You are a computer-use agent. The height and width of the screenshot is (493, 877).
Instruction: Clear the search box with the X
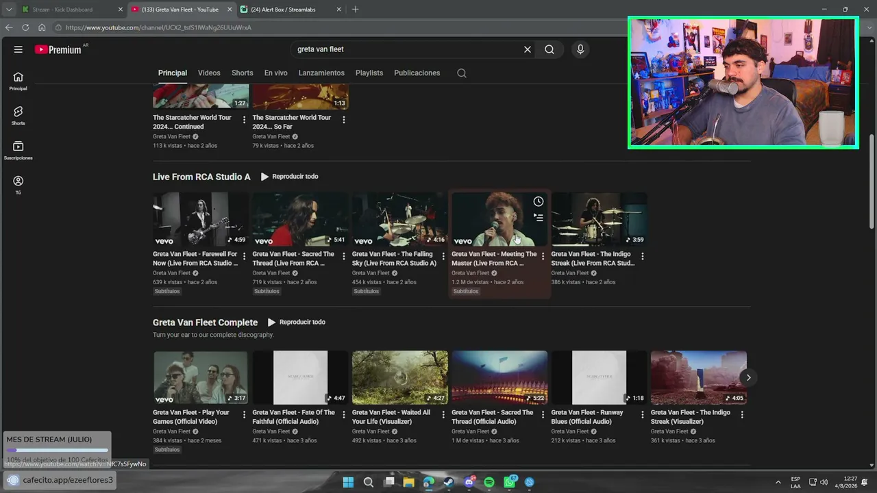coord(528,49)
